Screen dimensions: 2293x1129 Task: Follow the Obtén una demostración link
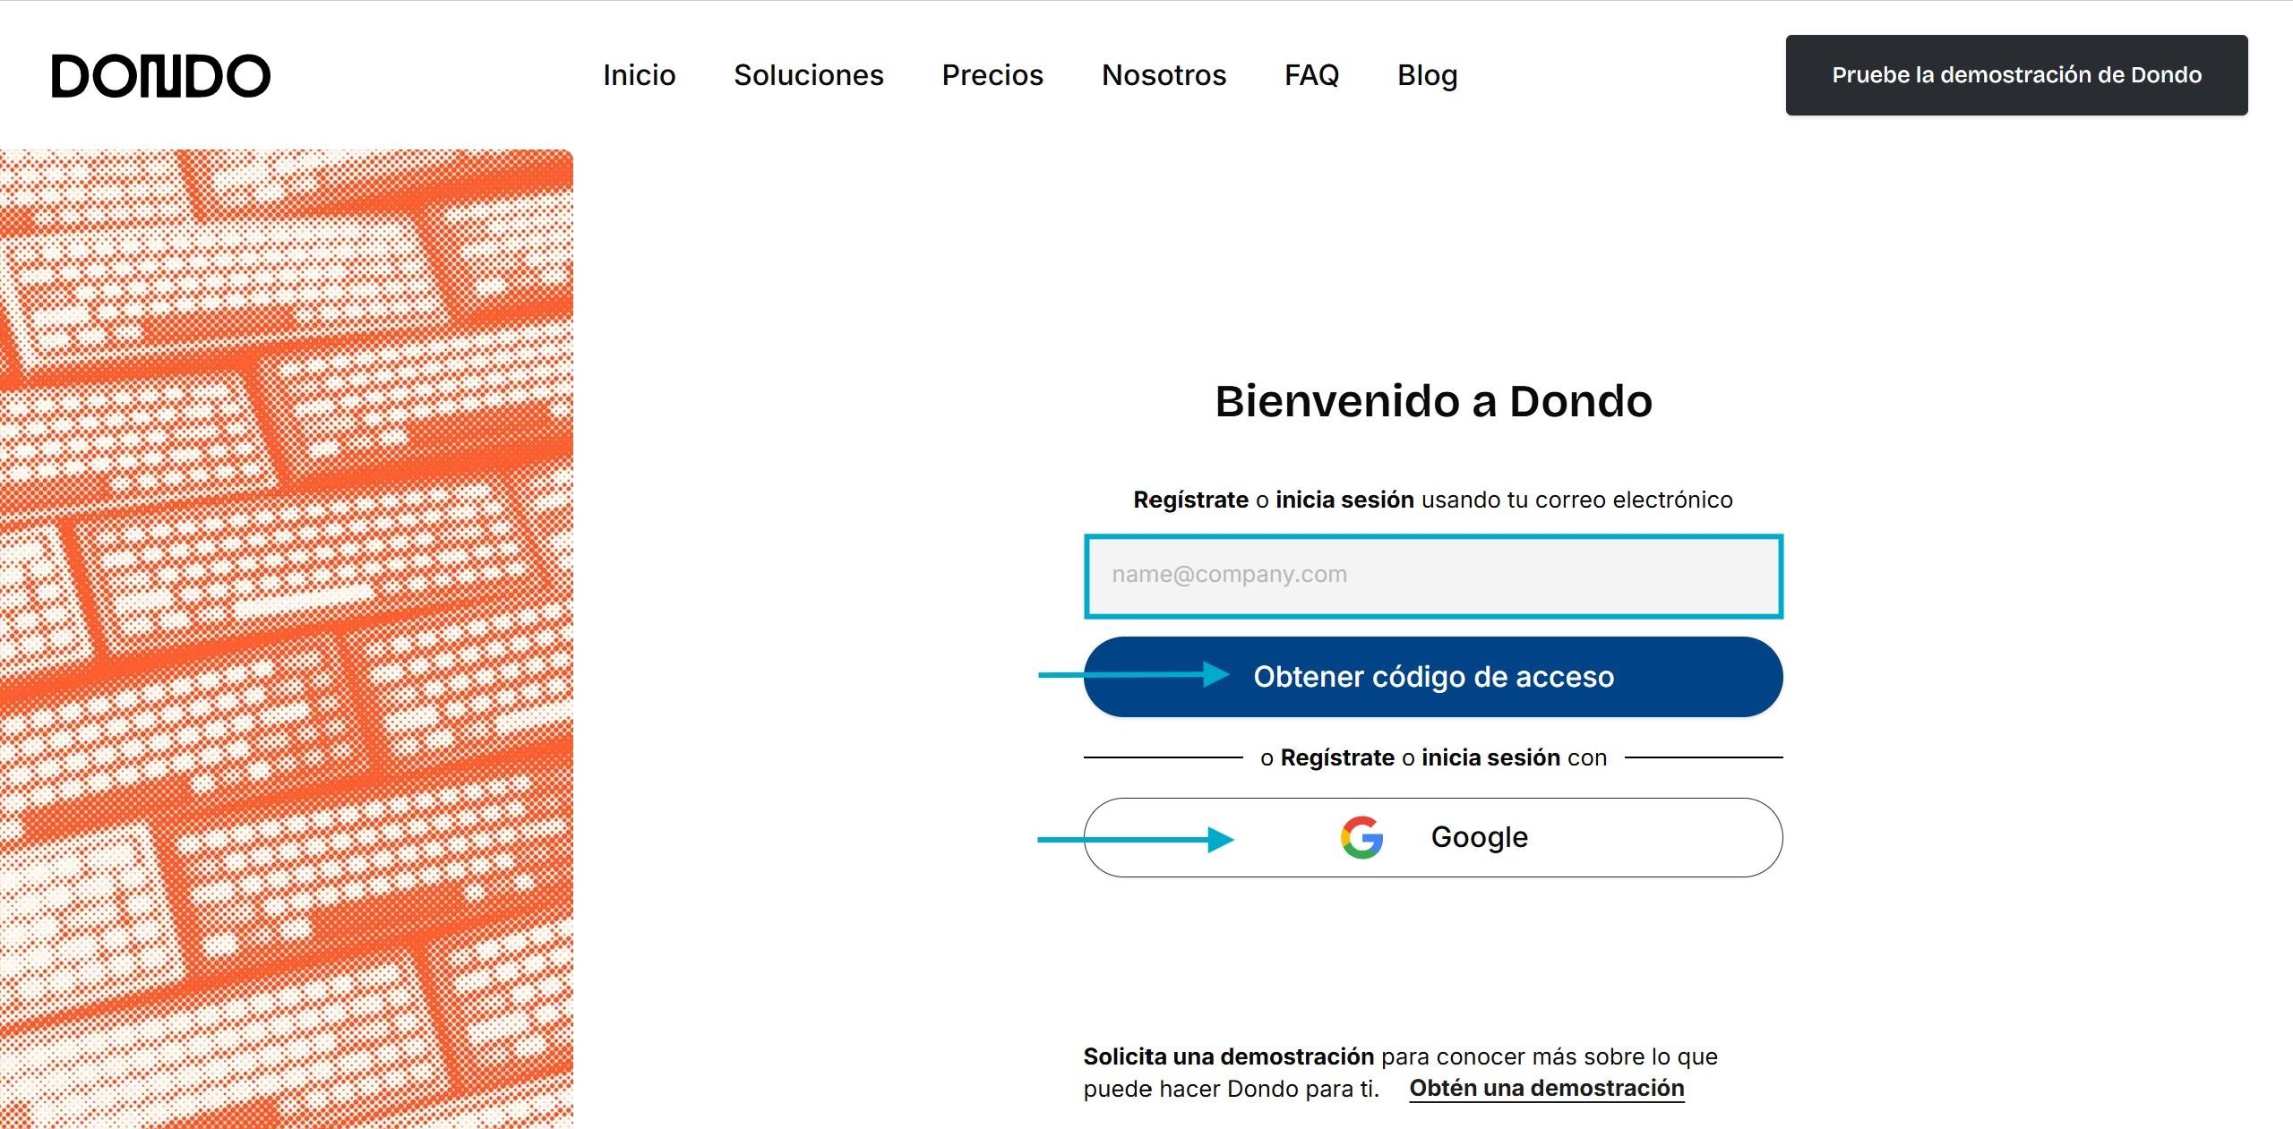[x=1546, y=1089]
